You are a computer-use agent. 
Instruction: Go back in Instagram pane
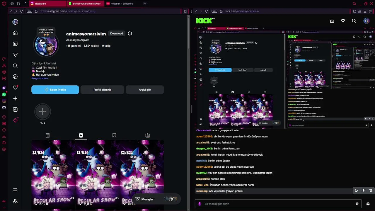[x=11, y=11]
